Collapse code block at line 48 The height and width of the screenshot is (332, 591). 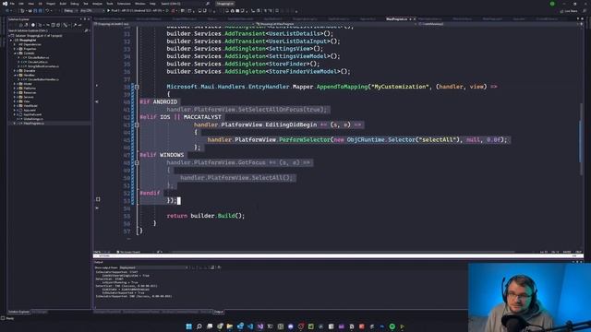pos(137,162)
